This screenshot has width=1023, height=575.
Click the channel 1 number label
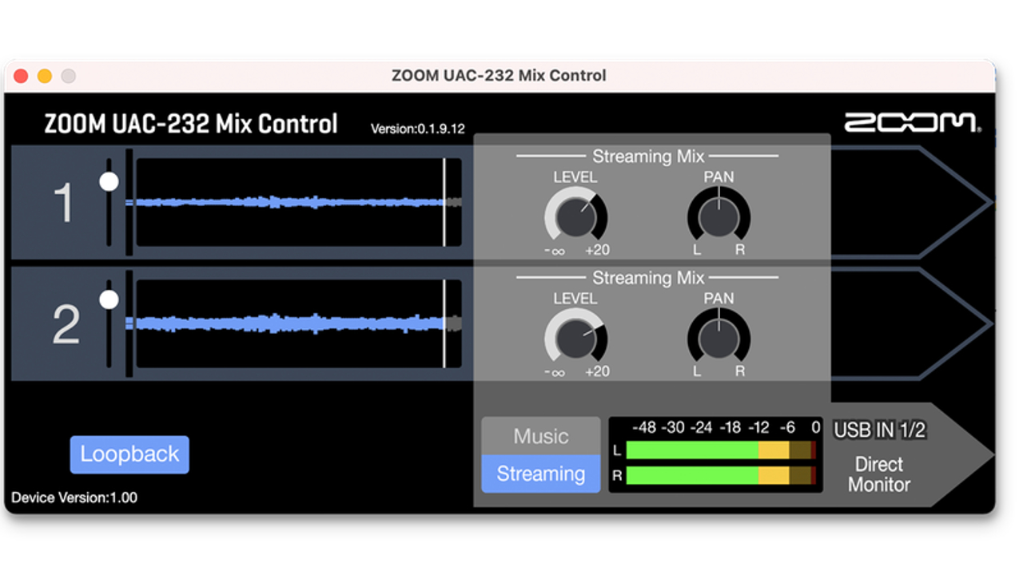64,203
